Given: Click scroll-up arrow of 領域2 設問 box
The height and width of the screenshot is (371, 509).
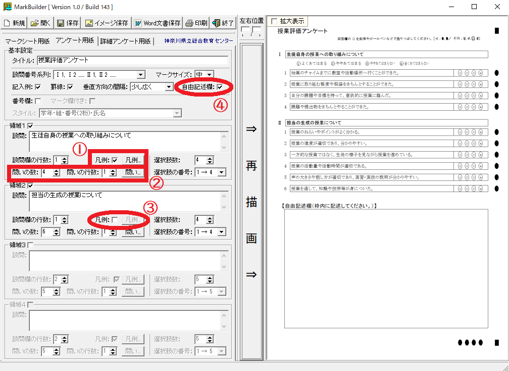Looking at the screenshot, I should 224,196.
